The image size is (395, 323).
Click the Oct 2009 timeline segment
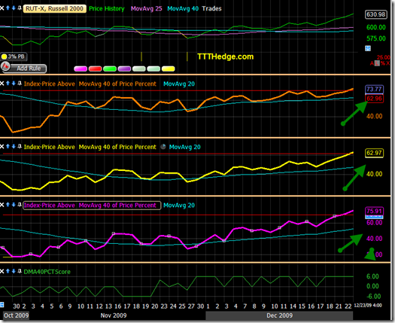tap(16, 315)
